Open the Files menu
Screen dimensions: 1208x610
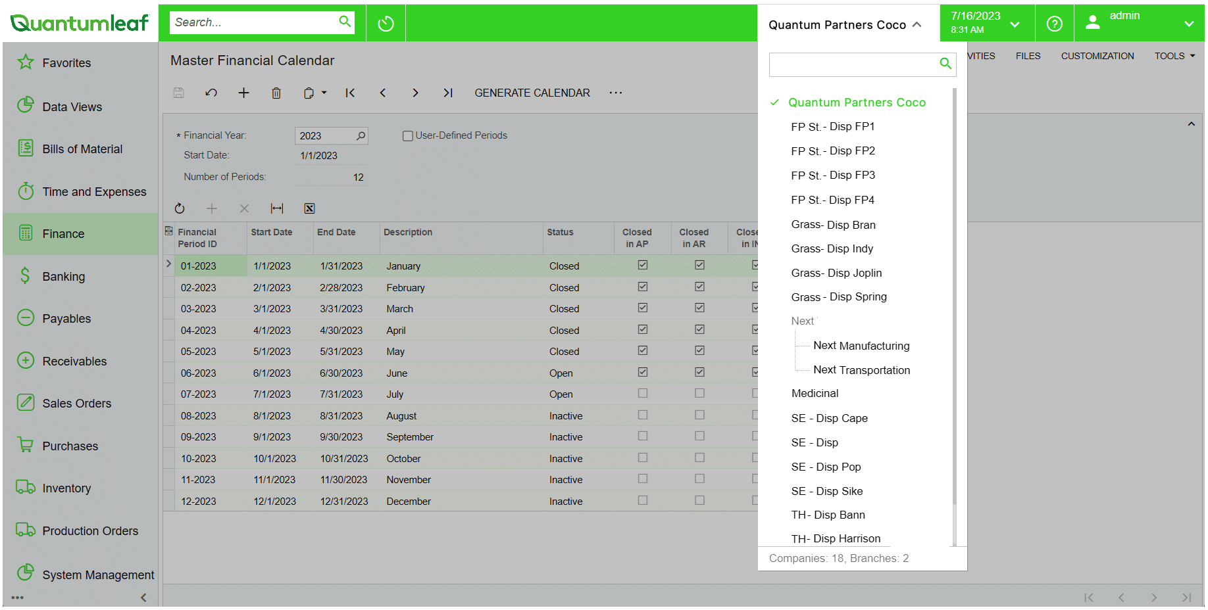tap(1028, 56)
